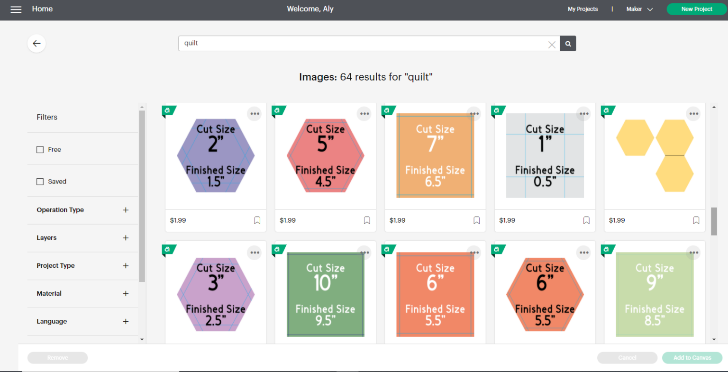The image size is (728, 372).
Task: Enable the Free filter checkbox
Action: (x=40, y=150)
